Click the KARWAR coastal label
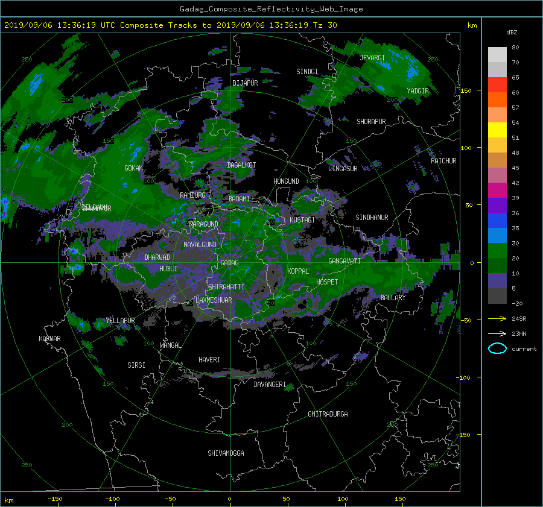 [x=49, y=339]
